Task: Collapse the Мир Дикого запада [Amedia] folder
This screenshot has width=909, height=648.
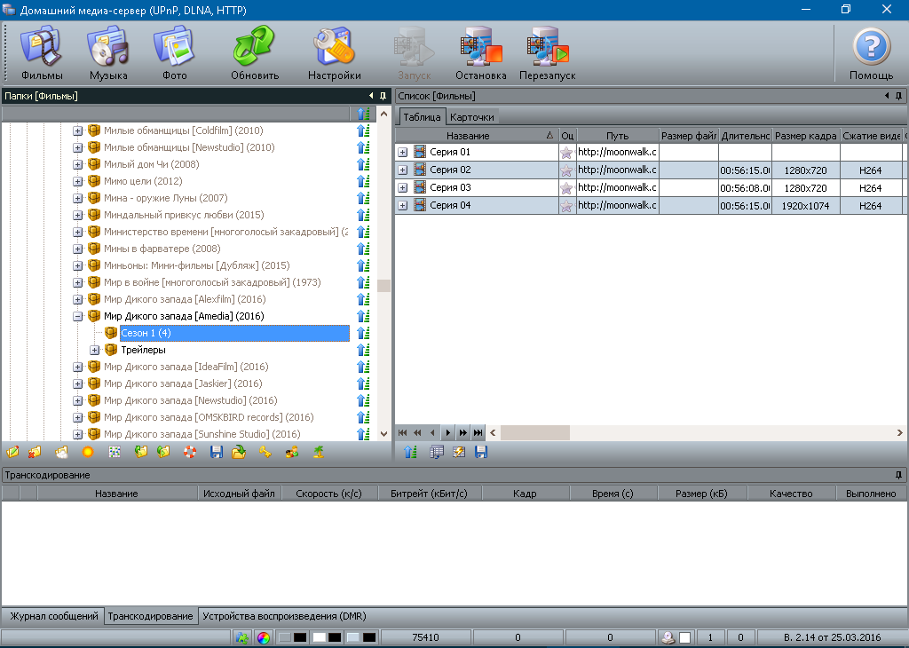Action: pyautogui.click(x=77, y=316)
